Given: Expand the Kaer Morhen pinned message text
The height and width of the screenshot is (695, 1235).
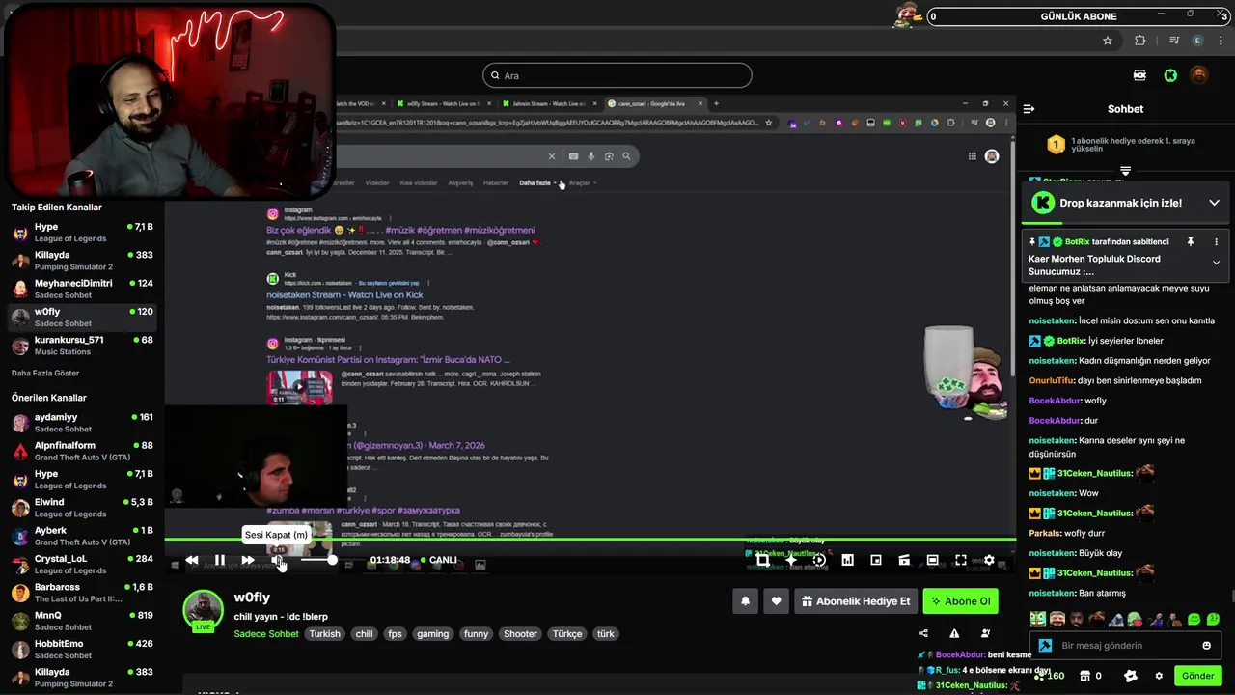Looking at the screenshot, I should point(1216,263).
